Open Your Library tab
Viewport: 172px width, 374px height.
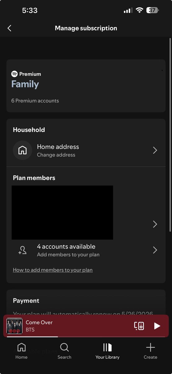[107, 351]
